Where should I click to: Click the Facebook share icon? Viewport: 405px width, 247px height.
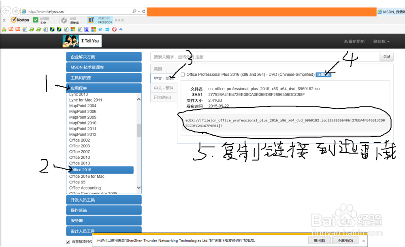pos(91,20)
